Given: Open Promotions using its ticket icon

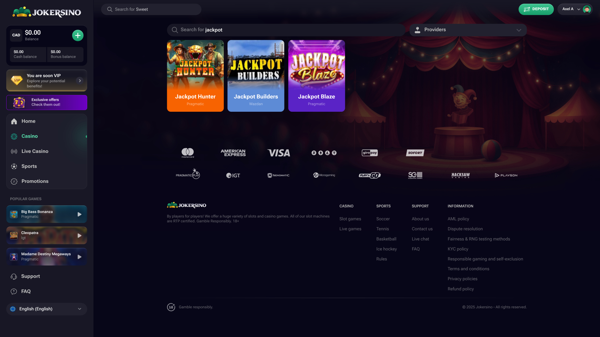Looking at the screenshot, I should [x=14, y=181].
